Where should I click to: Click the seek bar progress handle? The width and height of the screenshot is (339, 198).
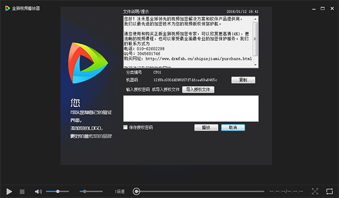136,191
